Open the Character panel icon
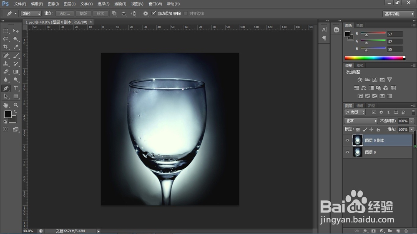417x234 pixels. 324,30
